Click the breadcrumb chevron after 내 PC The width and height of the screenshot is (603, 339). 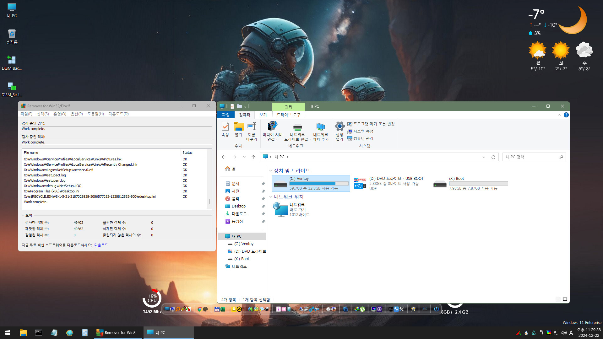[288, 157]
